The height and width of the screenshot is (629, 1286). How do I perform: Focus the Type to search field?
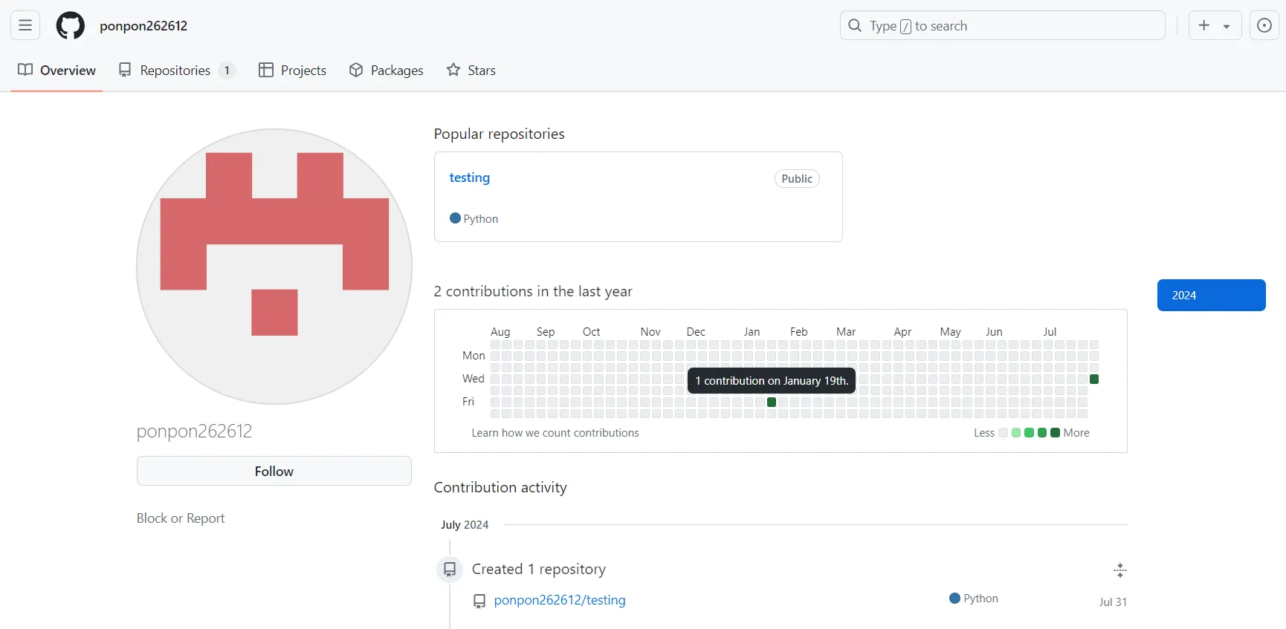1002,25
